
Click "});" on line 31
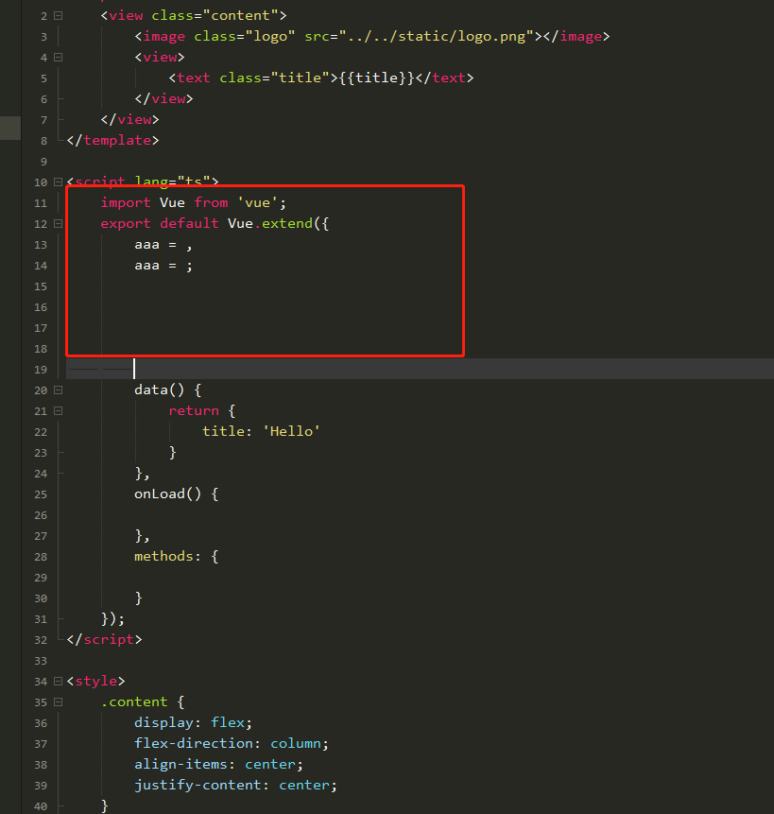point(113,619)
